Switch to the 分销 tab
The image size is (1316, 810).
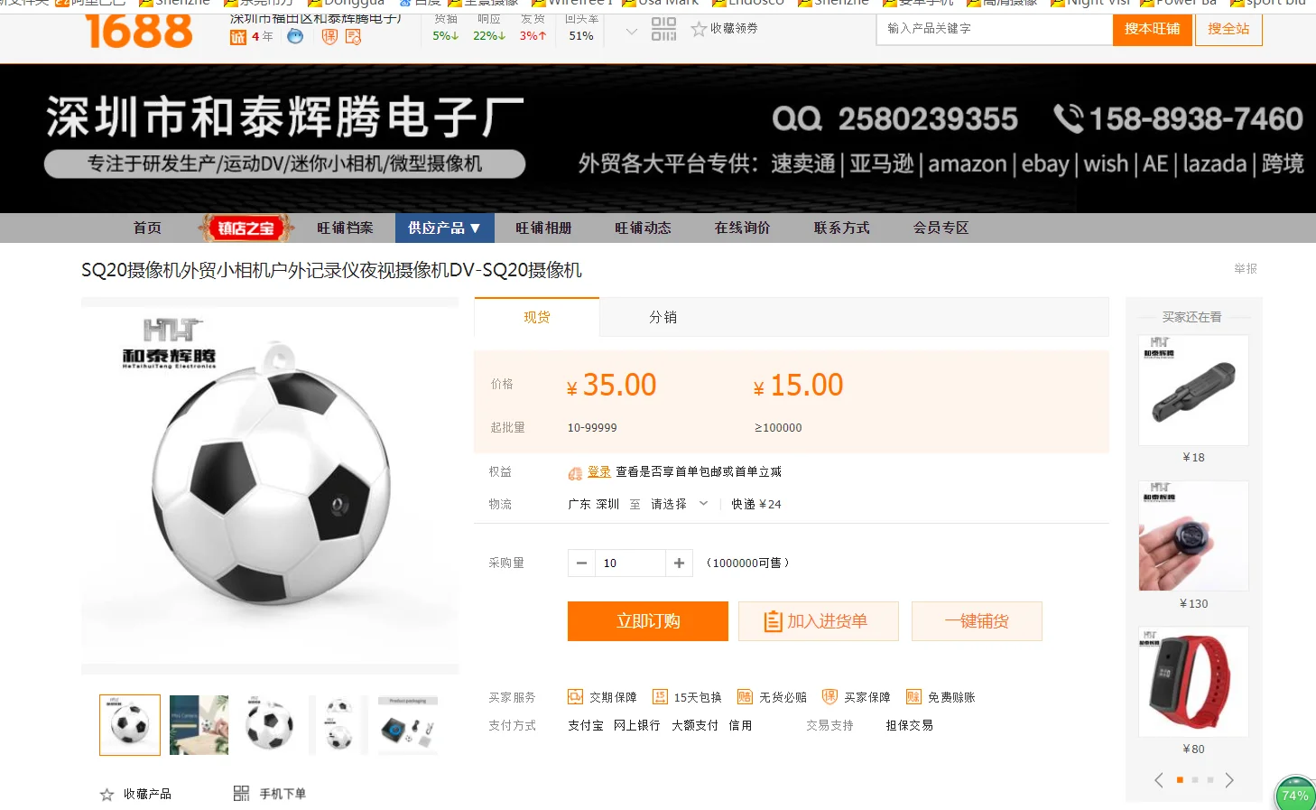(663, 317)
